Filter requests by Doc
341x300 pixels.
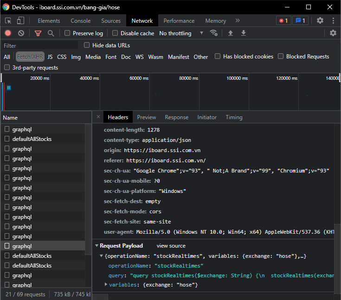point(126,57)
